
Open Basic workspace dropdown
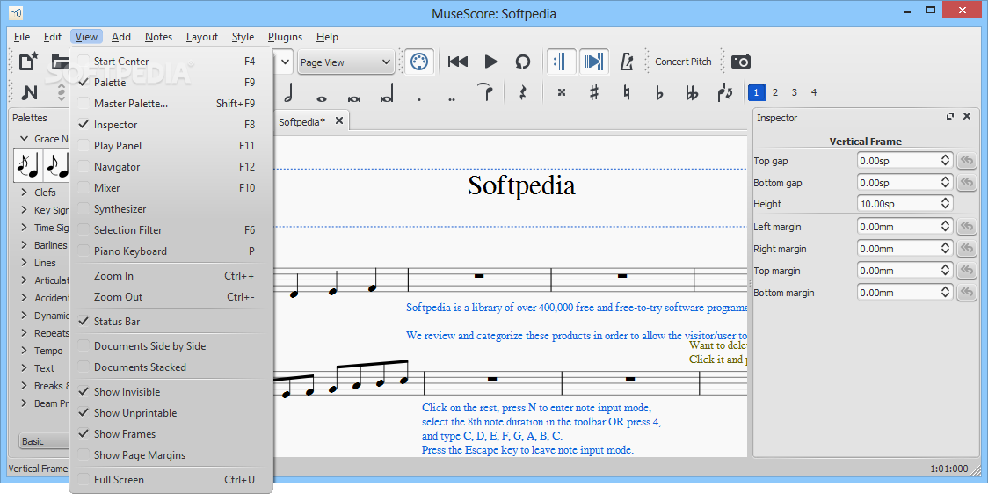coord(44,441)
